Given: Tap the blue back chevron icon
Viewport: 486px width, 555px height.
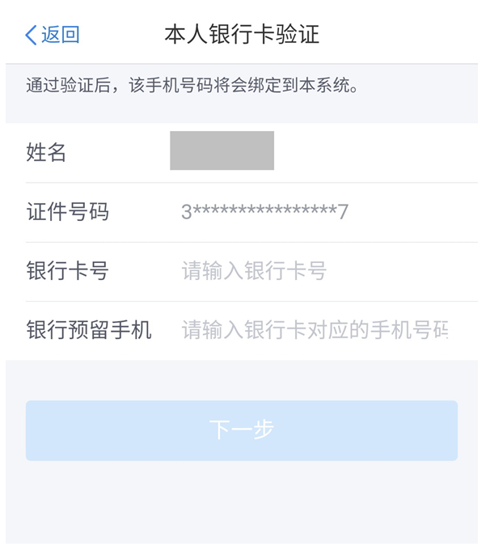Looking at the screenshot, I should click(x=31, y=35).
